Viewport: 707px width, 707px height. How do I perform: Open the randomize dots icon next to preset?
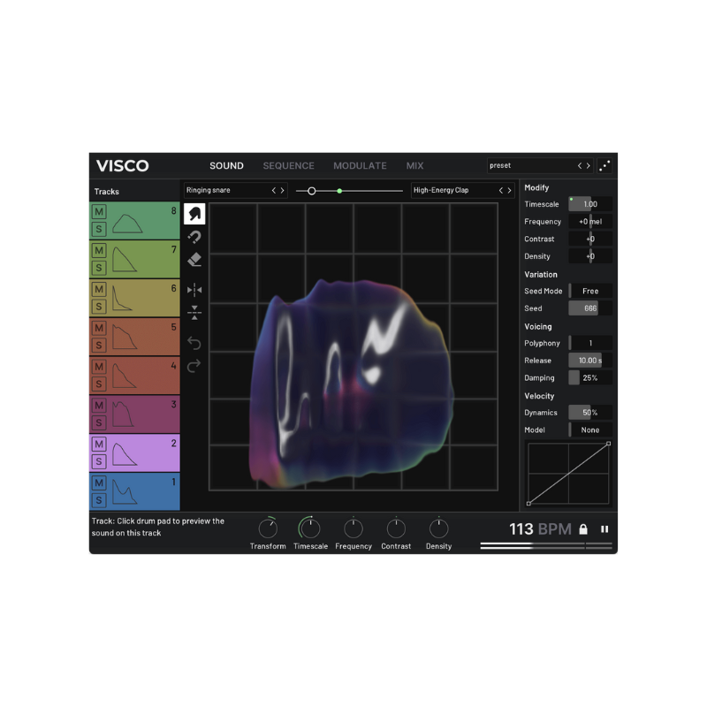(x=605, y=165)
